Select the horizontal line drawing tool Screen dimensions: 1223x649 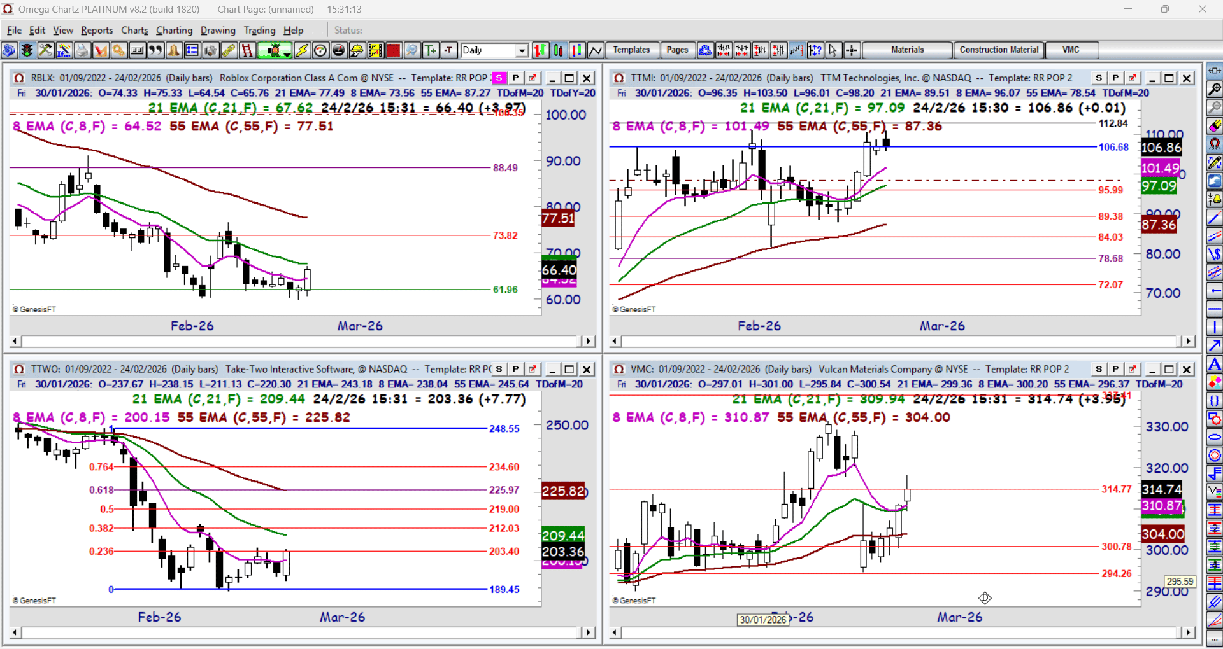pos(1215,309)
